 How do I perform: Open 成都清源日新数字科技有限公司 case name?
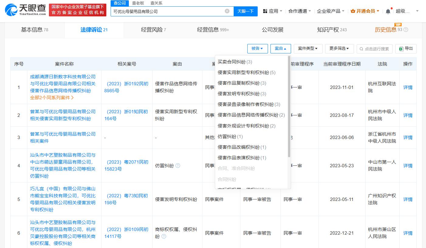(x=63, y=84)
